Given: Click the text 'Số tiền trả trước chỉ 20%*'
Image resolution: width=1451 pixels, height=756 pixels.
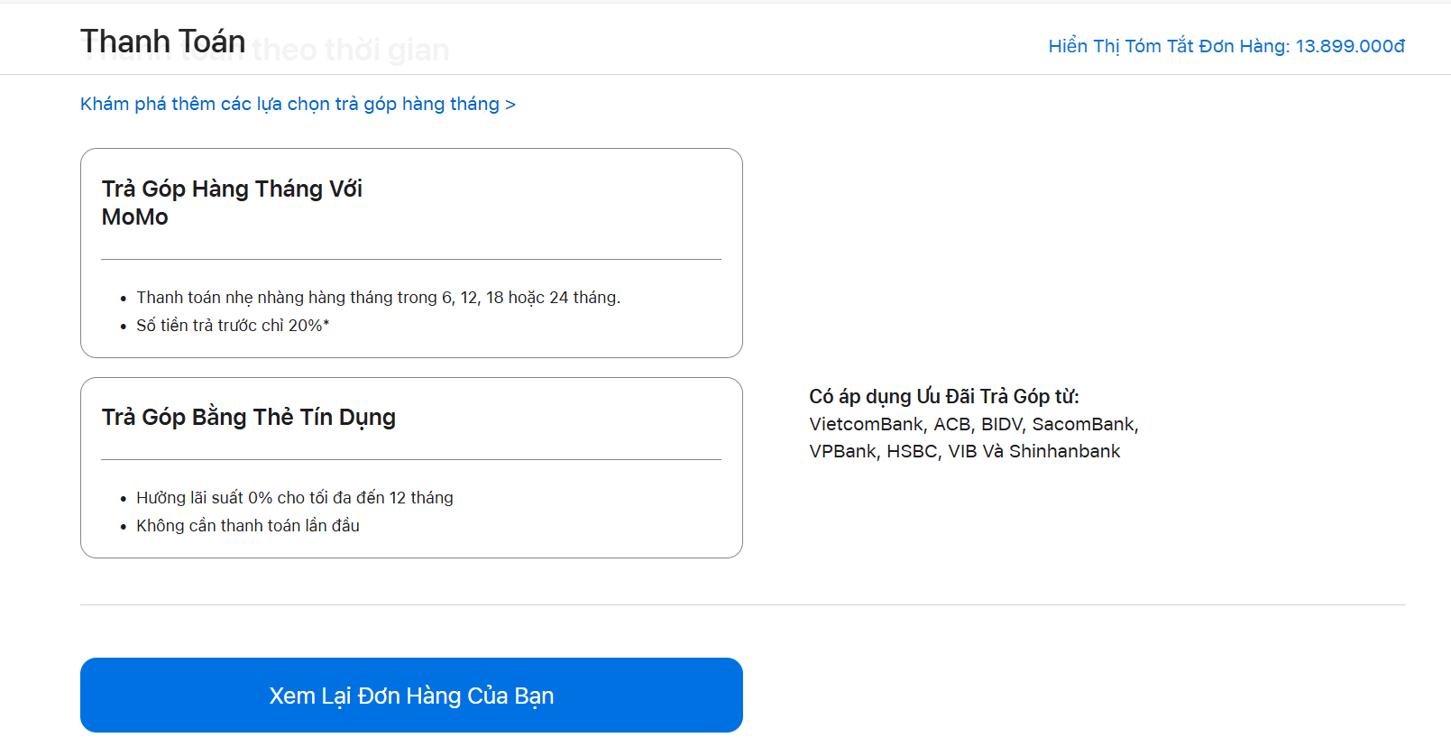Looking at the screenshot, I should pyautogui.click(x=233, y=326).
